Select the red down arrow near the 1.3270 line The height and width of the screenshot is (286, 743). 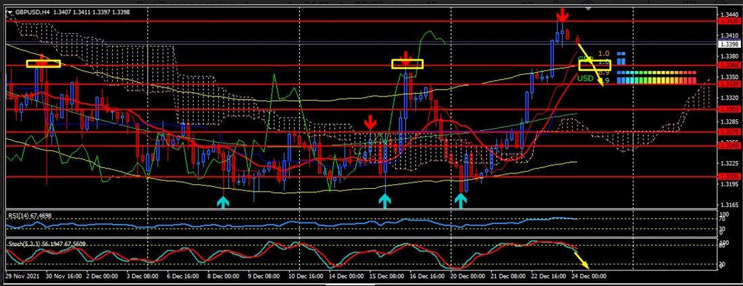[369, 123]
